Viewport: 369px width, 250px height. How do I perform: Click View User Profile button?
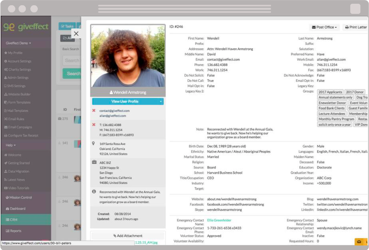point(125,102)
